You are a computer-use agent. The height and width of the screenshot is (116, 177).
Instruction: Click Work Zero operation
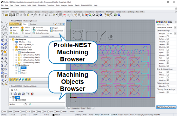pyautogui.click(x=38, y=28)
